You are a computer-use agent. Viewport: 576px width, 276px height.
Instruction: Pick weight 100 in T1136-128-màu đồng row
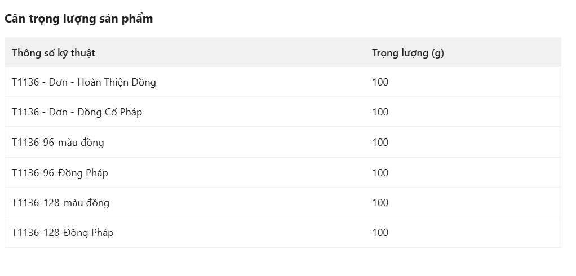tap(380, 203)
